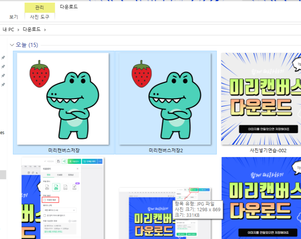The image size is (301, 239).
Task: Switch to the 보기 tab
Action: pos(14,17)
